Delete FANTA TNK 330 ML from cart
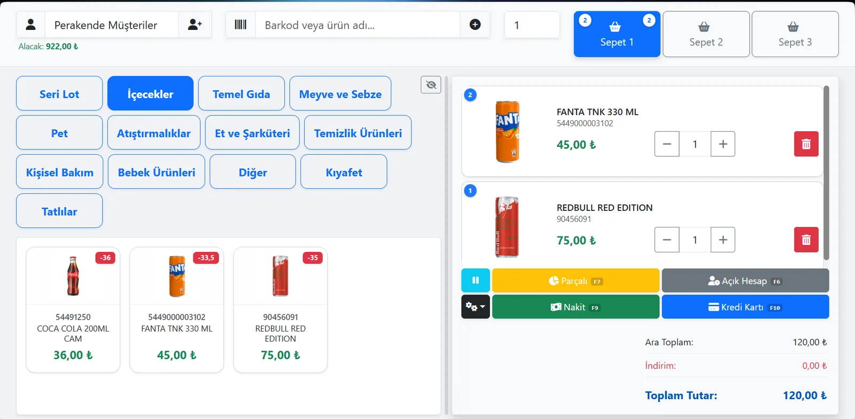 [x=806, y=144]
